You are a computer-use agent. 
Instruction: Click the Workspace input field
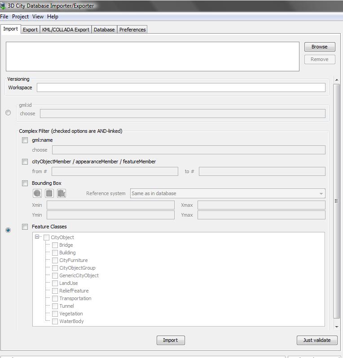pos(181,87)
